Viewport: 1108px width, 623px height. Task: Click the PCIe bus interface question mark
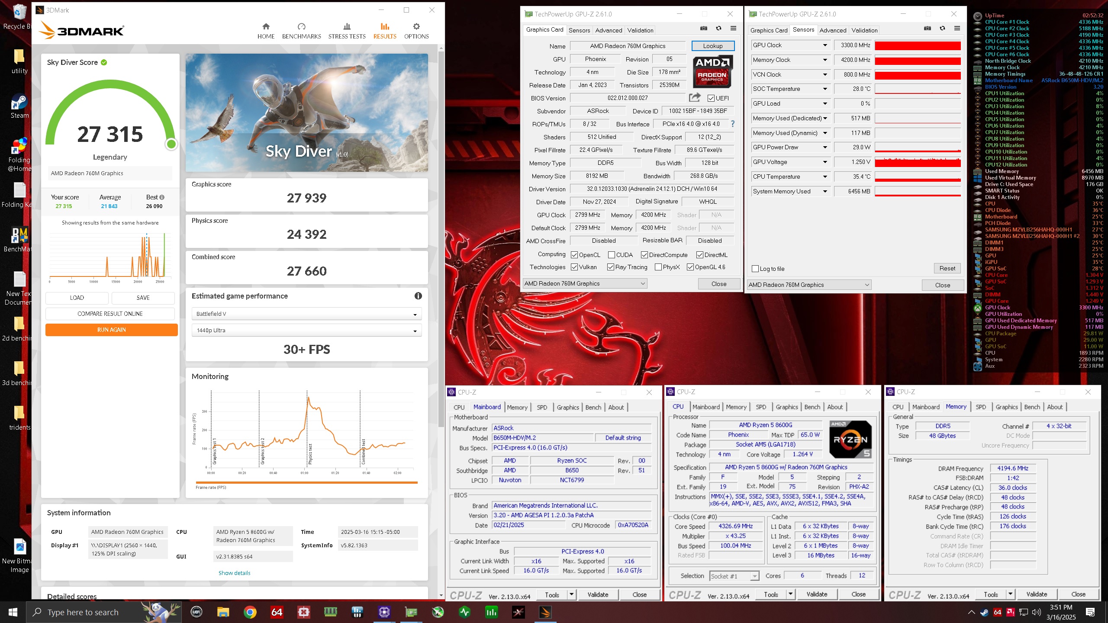pos(732,124)
